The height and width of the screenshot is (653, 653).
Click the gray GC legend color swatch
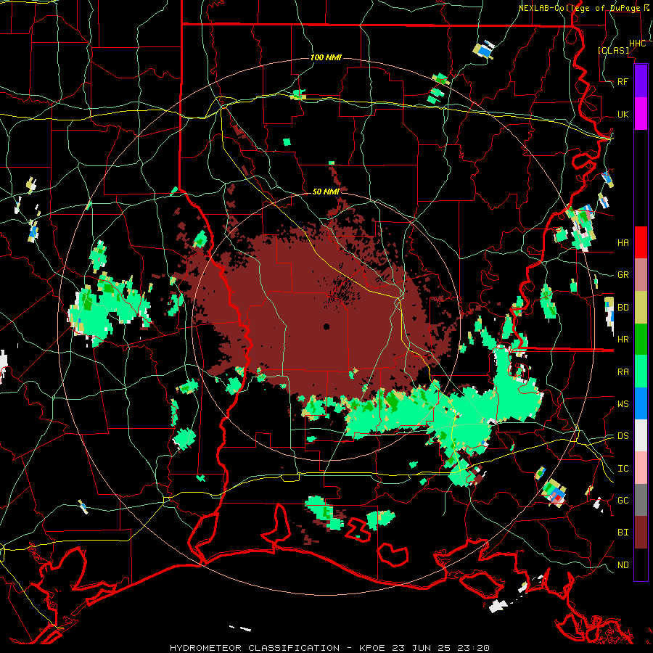pyautogui.click(x=641, y=500)
